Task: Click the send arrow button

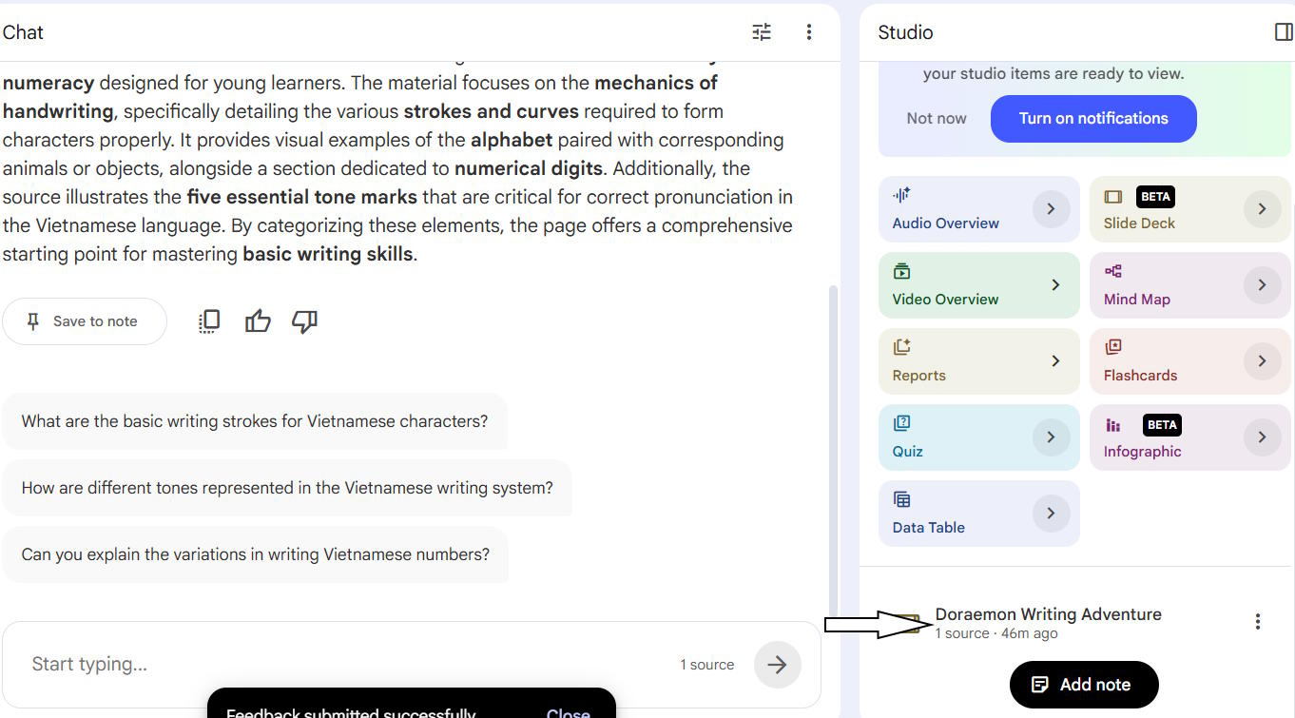Action: 778,665
